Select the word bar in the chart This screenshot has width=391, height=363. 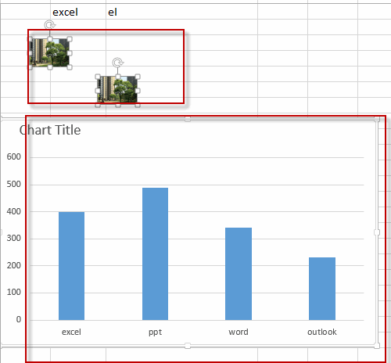(x=239, y=274)
